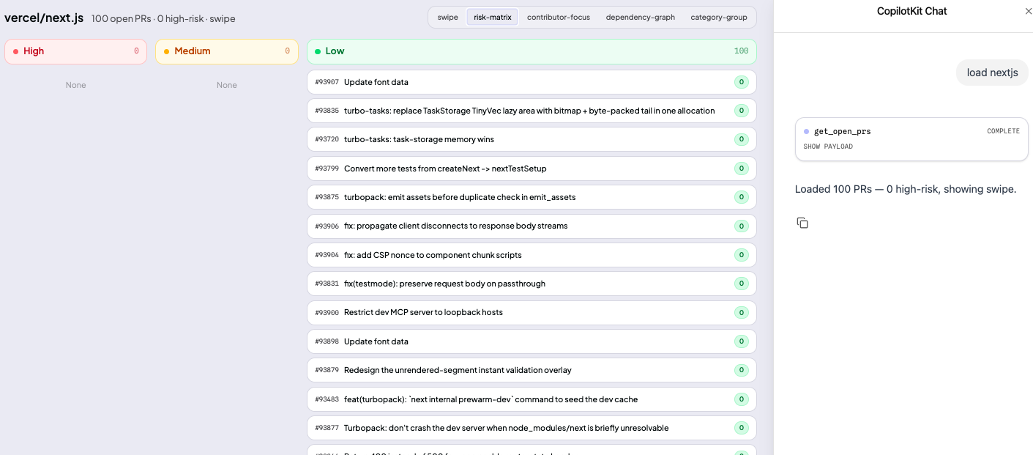Click the purple status dot beside get_open_prs

806,131
